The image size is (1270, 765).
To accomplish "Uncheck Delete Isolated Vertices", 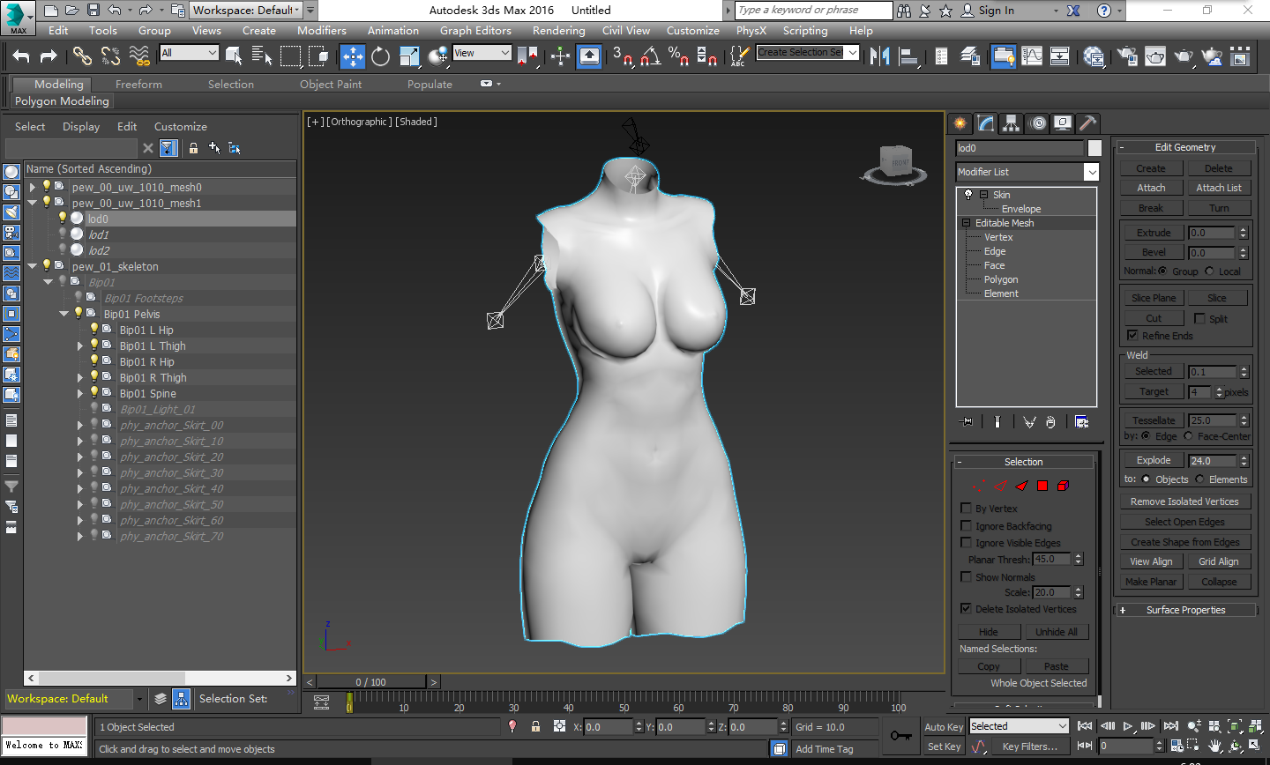I will click(x=966, y=609).
